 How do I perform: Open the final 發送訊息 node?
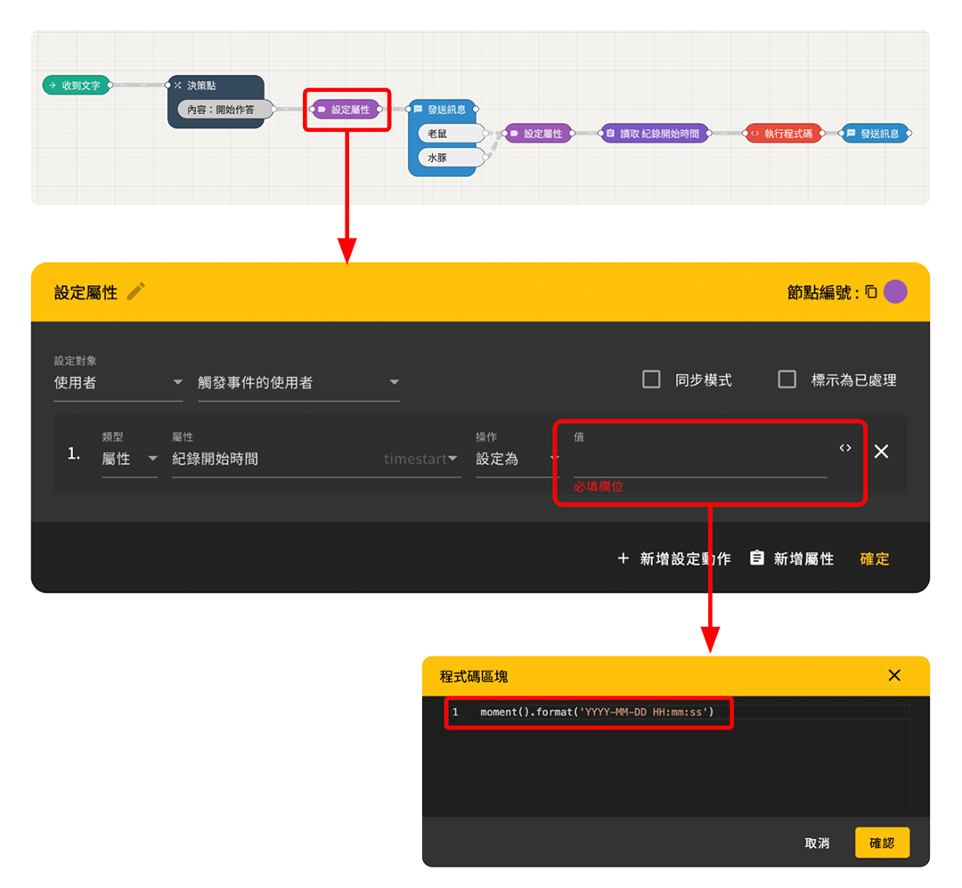pyautogui.click(x=876, y=134)
